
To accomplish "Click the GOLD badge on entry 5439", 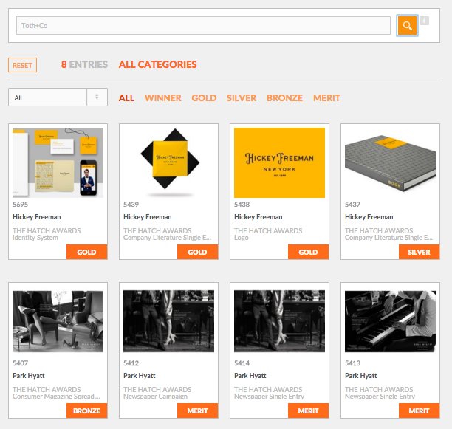I will pos(197,252).
